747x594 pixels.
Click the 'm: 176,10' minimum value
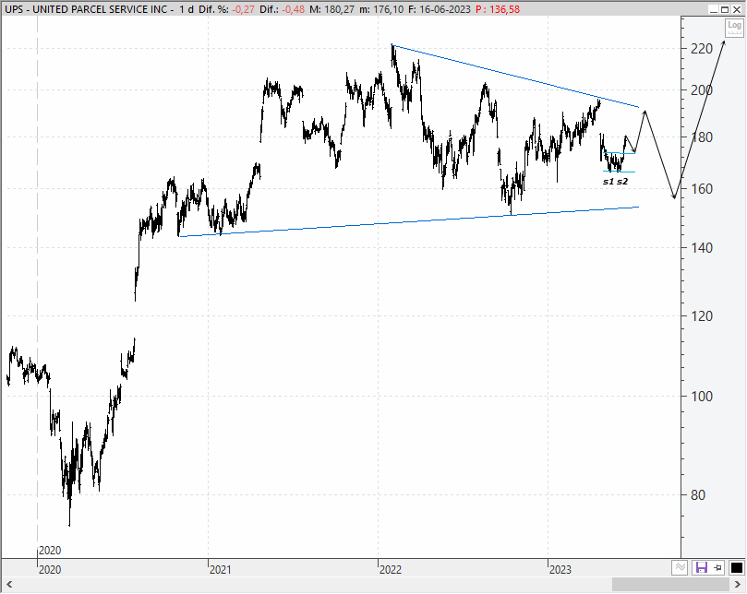click(x=381, y=9)
